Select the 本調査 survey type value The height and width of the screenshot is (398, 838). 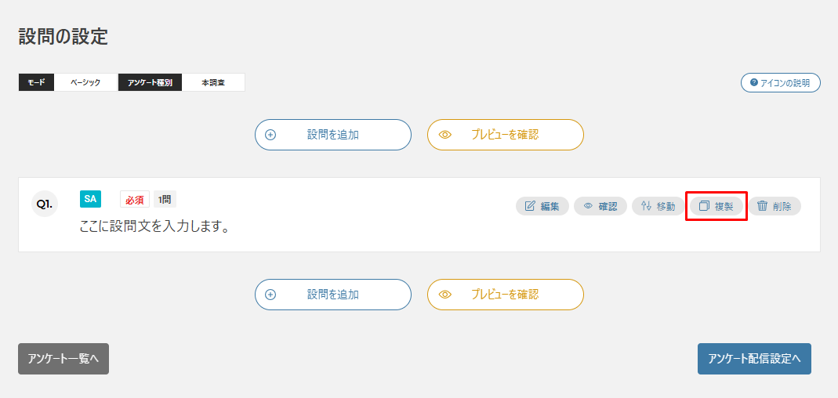point(213,82)
